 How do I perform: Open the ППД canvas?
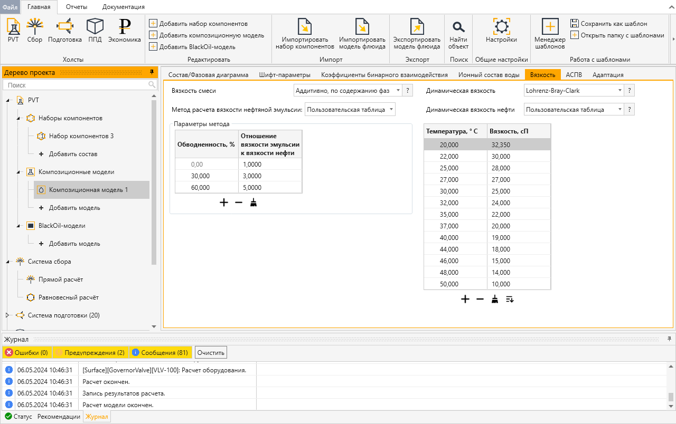click(x=95, y=30)
